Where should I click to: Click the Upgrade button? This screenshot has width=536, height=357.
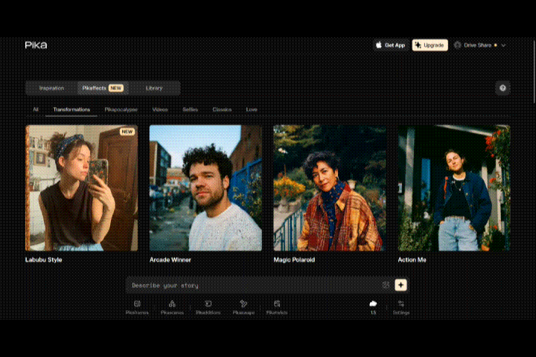point(430,45)
